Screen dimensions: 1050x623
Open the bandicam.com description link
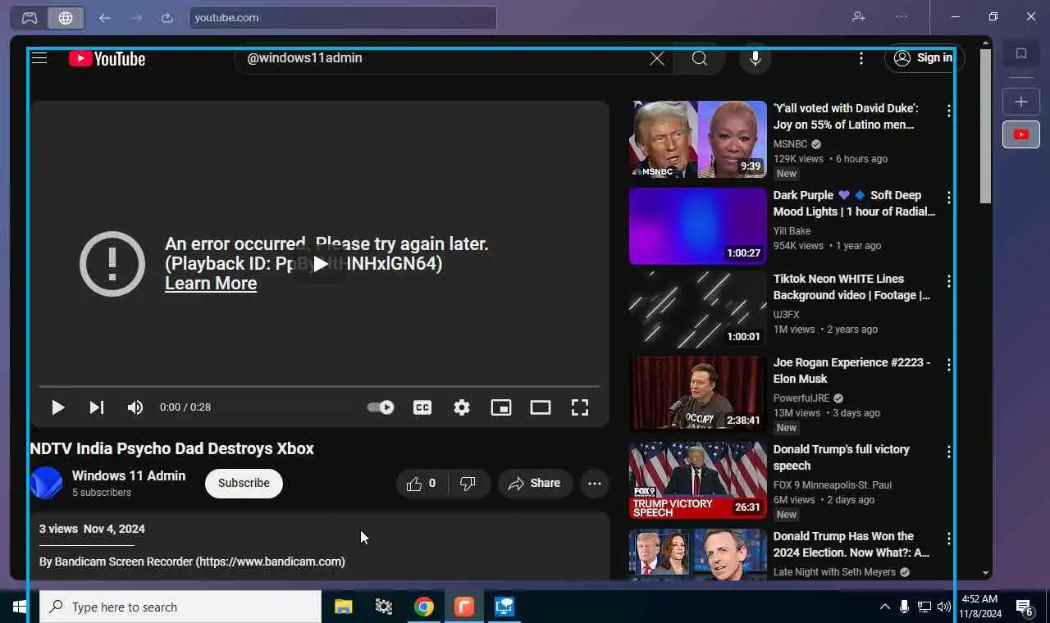[x=270, y=562]
